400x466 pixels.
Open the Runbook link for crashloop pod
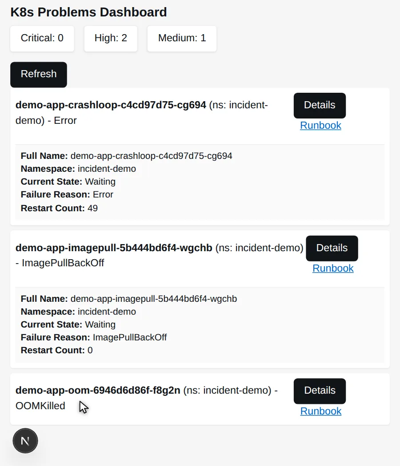(320, 126)
